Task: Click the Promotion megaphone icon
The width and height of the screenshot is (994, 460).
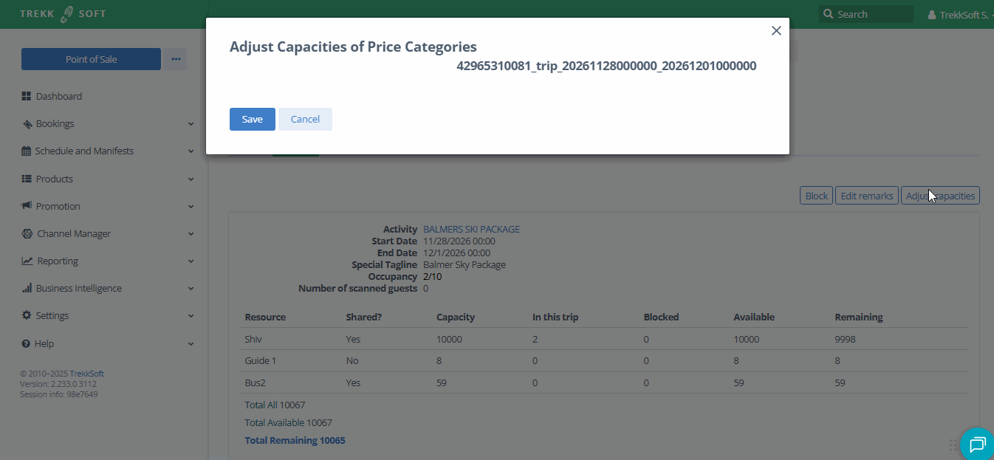Action: pyautogui.click(x=27, y=206)
